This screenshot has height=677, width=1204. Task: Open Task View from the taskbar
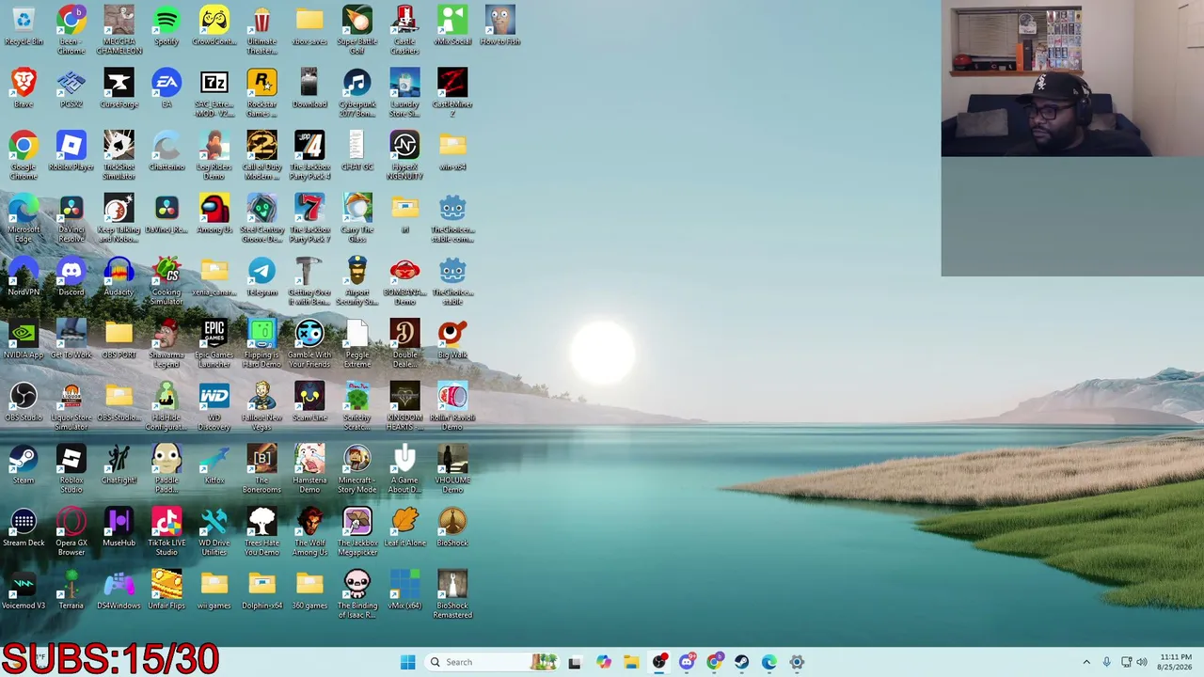575,662
